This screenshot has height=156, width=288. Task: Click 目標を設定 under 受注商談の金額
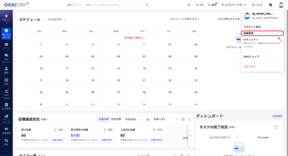(x=108, y=140)
